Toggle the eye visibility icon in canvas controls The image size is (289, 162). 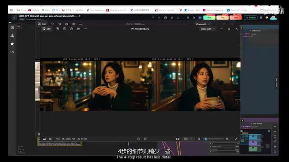tap(275, 147)
